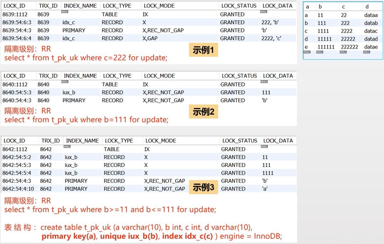Select the GRANTED status of lock 8642:54:4:10
Image resolution: width=384 pixels, height=244 pixels.
click(x=233, y=189)
